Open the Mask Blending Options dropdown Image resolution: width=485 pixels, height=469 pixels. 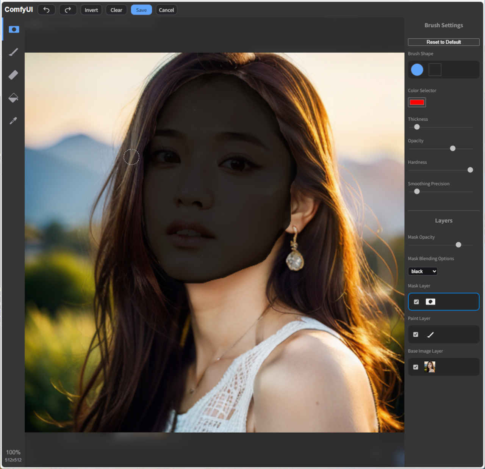(423, 271)
